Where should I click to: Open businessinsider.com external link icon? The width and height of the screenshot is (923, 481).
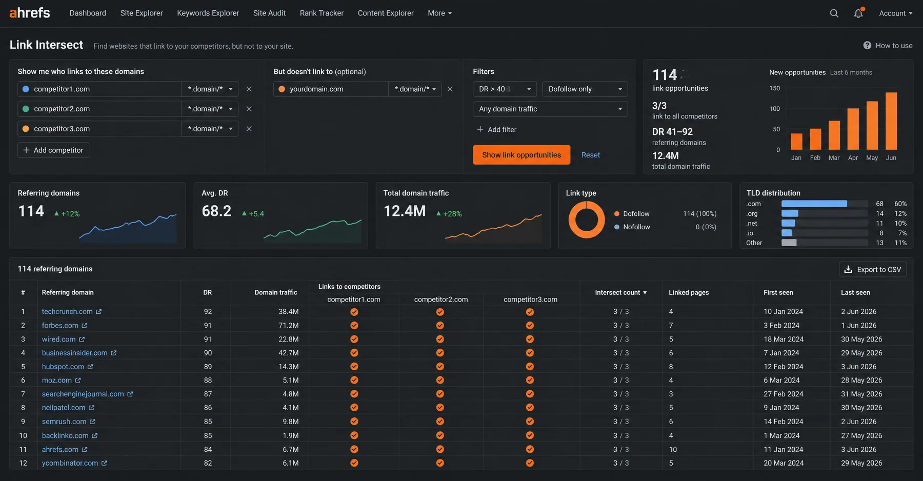click(114, 353)
